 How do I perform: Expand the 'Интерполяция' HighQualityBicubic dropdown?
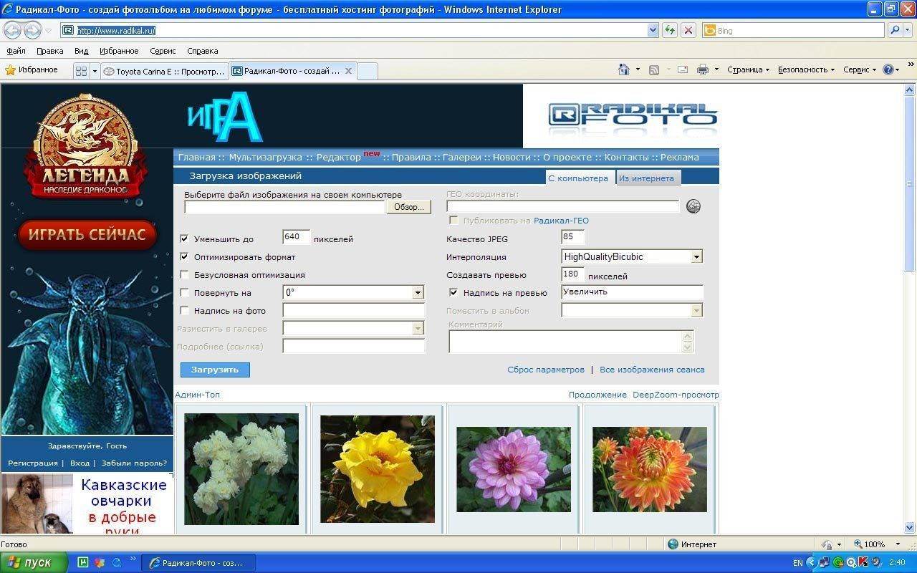(696, 256)
